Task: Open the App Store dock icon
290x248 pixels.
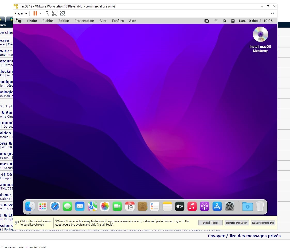Action: pyautogui.click(x=217, y=206)
